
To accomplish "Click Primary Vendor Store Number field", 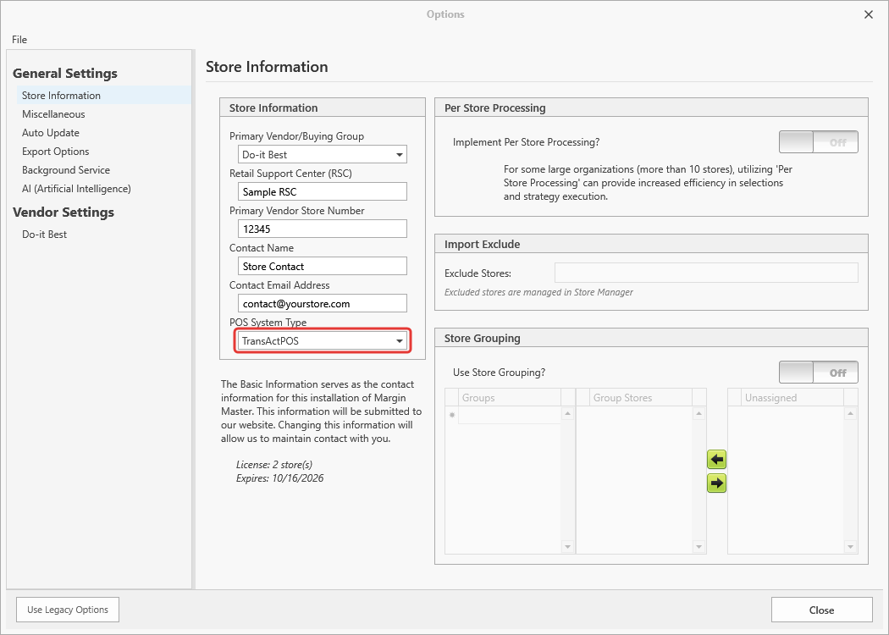I will [322, 229].
